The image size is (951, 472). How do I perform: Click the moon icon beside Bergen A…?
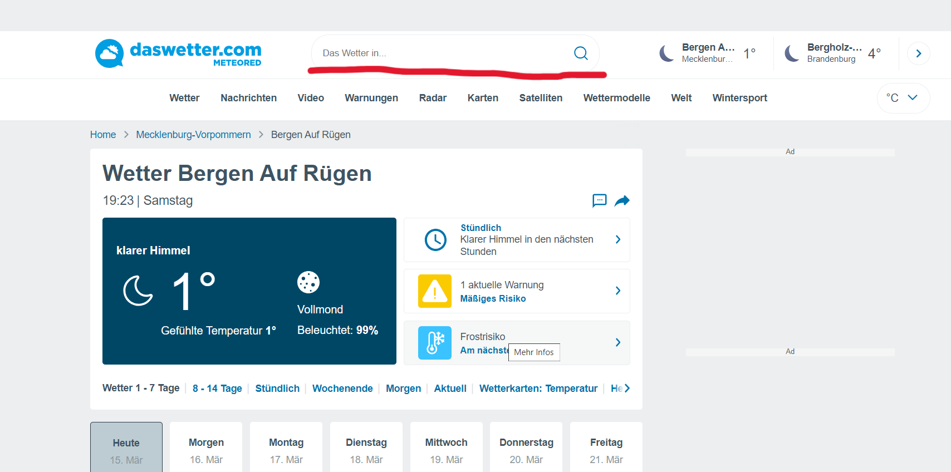666,53
